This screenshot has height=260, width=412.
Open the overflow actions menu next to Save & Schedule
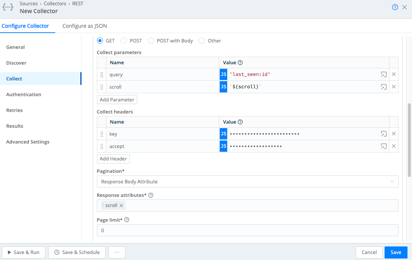click(x=117, y=252)
